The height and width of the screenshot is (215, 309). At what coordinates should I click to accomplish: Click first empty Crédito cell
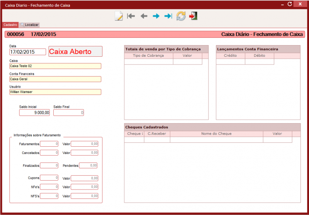tap(230, 62)
